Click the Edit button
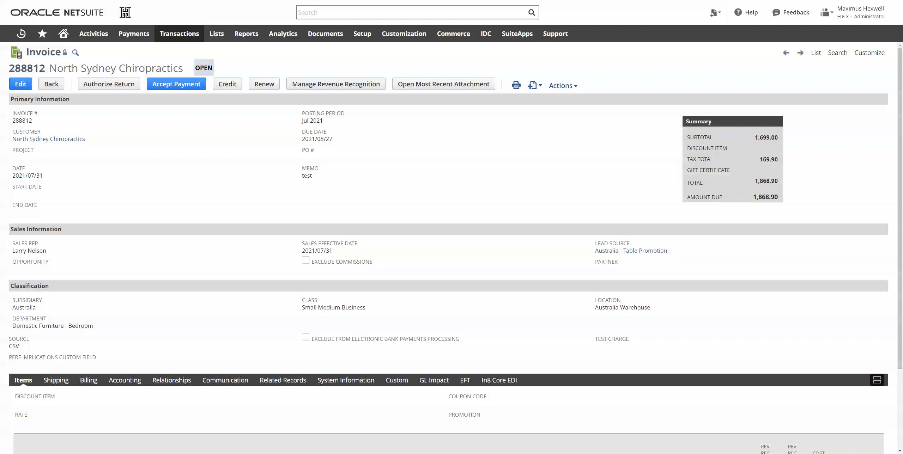 coord(20,84)
